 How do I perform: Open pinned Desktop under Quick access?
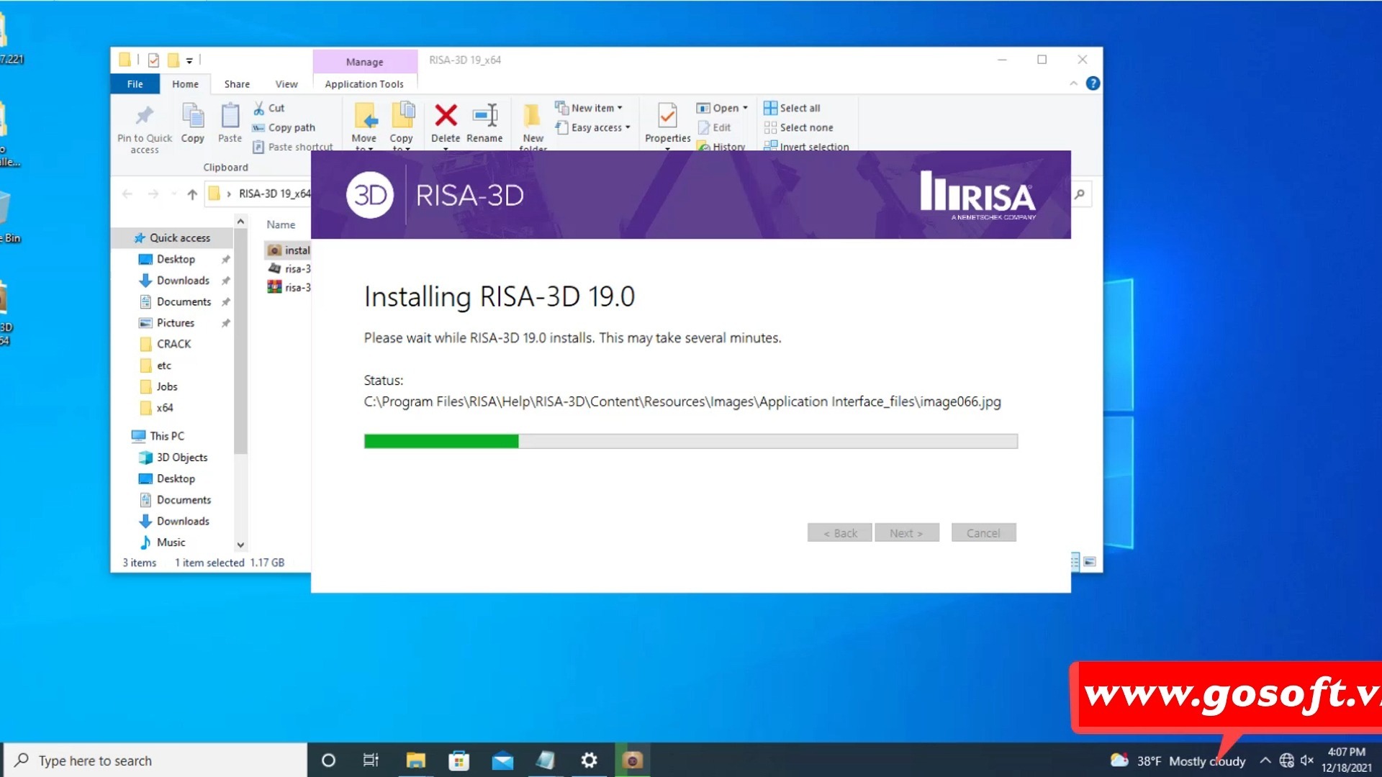click(176, 259)
